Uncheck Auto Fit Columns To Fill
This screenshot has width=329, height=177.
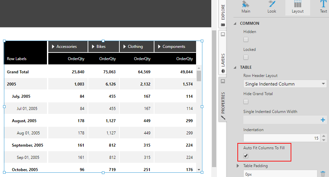point(246,156)
